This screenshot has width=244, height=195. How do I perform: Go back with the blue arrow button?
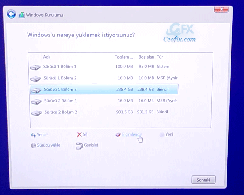coord(11,14)
